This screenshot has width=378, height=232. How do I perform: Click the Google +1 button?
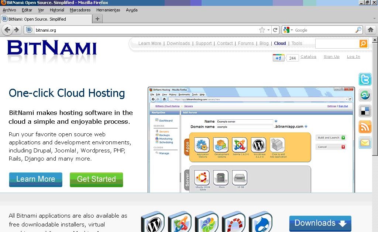(278, 57)
